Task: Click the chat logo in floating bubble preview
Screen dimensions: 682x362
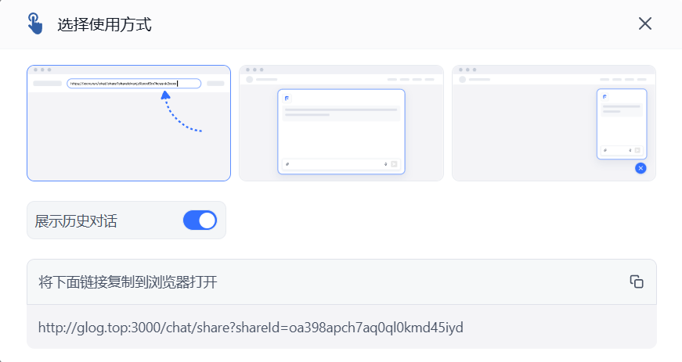Action: point(604,97)
